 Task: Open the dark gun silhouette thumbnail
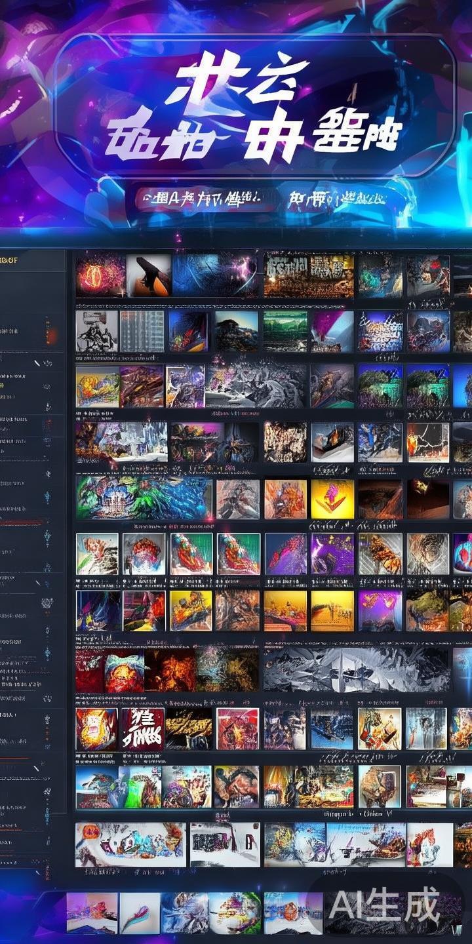pyautogui.click(x=149, y=276)
